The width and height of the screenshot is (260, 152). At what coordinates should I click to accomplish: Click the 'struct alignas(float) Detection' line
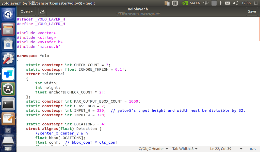pos(64,129)
